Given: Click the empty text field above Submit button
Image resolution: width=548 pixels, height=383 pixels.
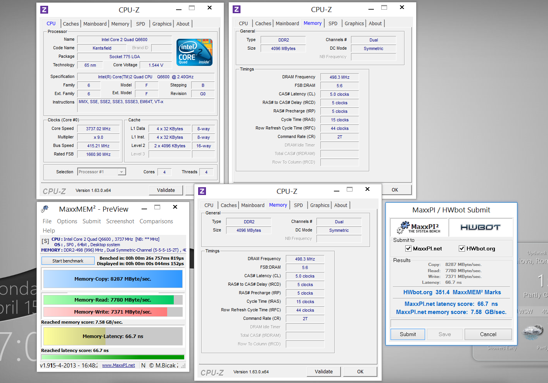Looking at the screenshot, I should 451,323.
